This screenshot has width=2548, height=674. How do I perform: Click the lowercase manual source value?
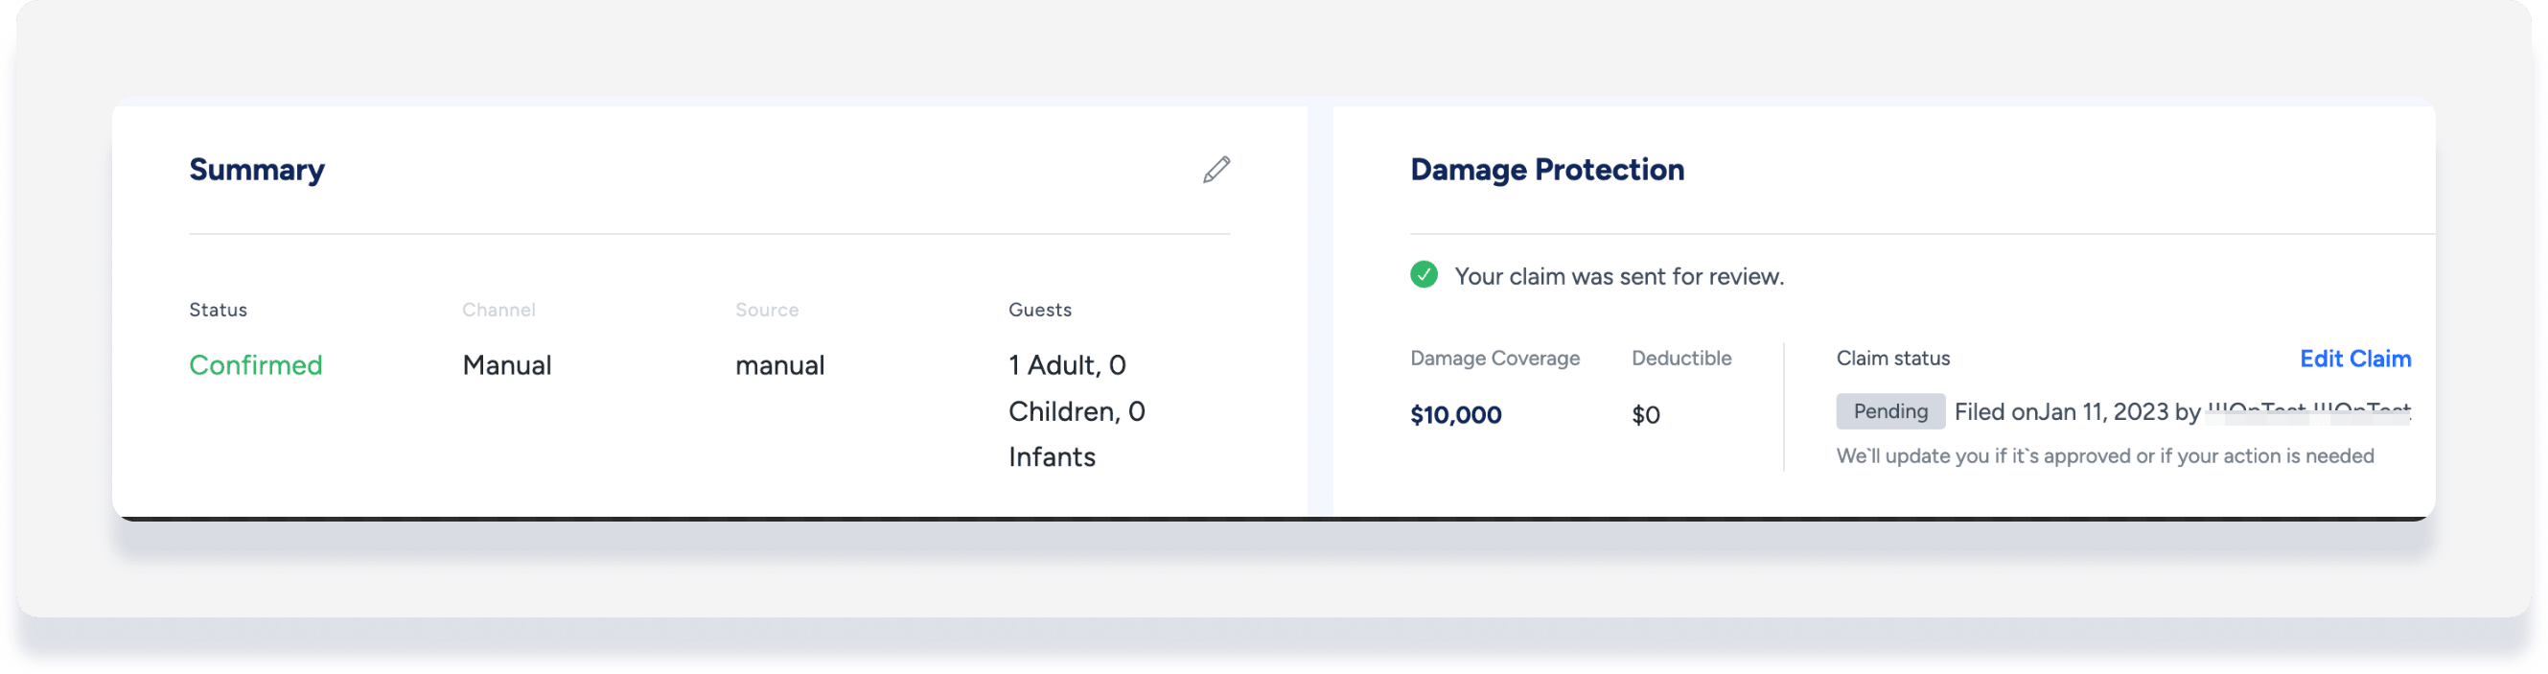coord(779,365)
